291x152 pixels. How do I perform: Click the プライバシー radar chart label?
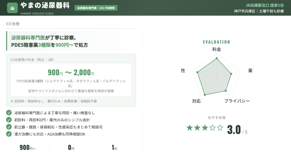coord(237,101)
